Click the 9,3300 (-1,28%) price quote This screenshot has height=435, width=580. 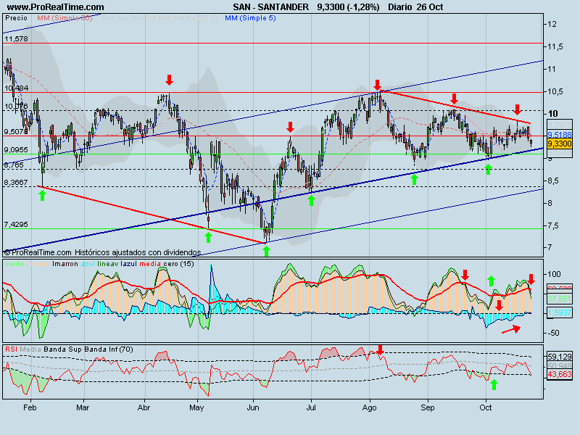[348, 7]
